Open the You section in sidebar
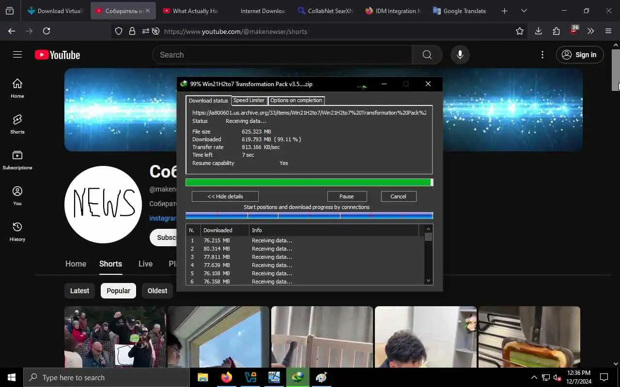Image resolution: width=620 pixels, height=387 pixels. [x=17, y=195]
